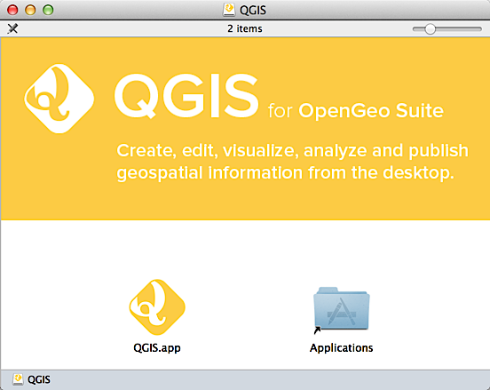Click the "2 items" status text

pos(245,28)
